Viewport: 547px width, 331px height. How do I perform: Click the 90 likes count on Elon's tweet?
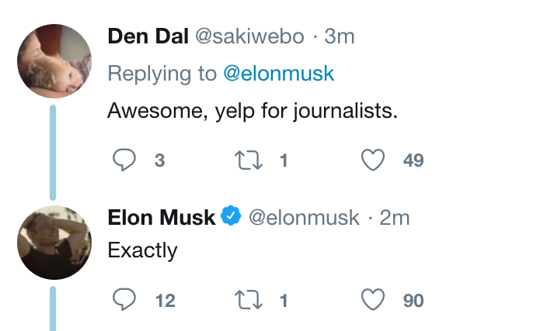(x=413, y=301)
